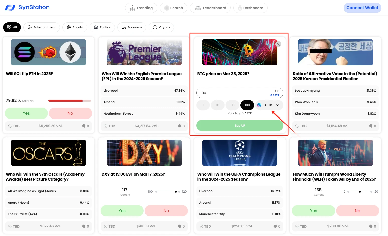
Task: Click the SynStation logo icon
Action: [x=10, y=8]
